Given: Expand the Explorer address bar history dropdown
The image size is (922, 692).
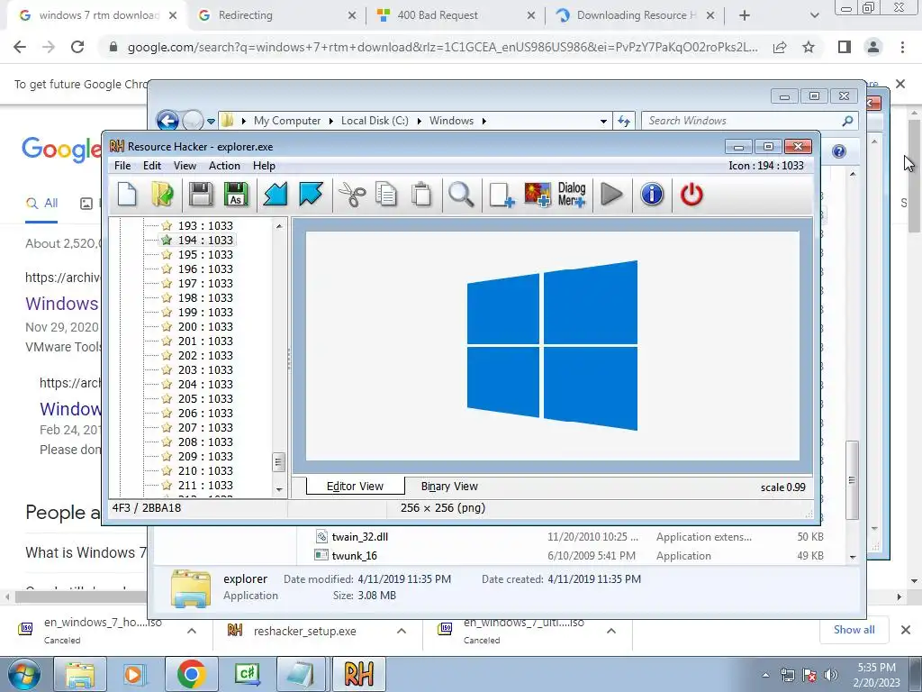Looking at the screenshot, I should [603, 122].
